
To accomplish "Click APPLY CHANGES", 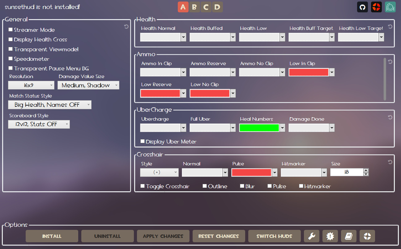I will 163,236.
